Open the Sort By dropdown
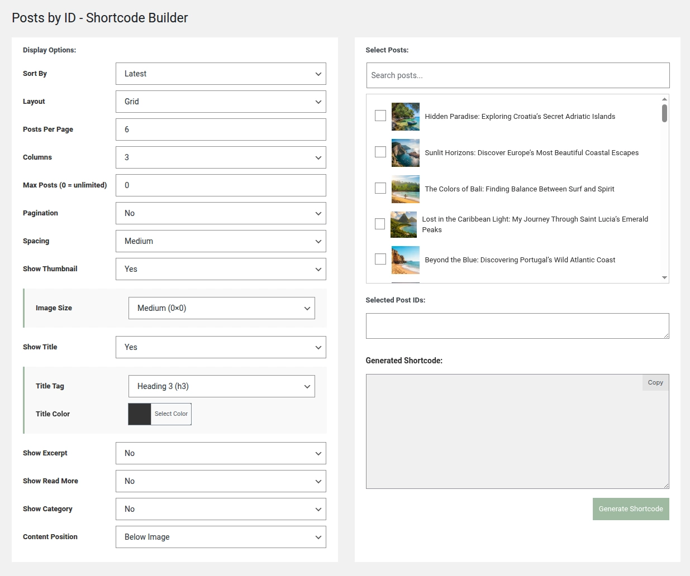Screen dimensions: 690x576 point(221,74)
